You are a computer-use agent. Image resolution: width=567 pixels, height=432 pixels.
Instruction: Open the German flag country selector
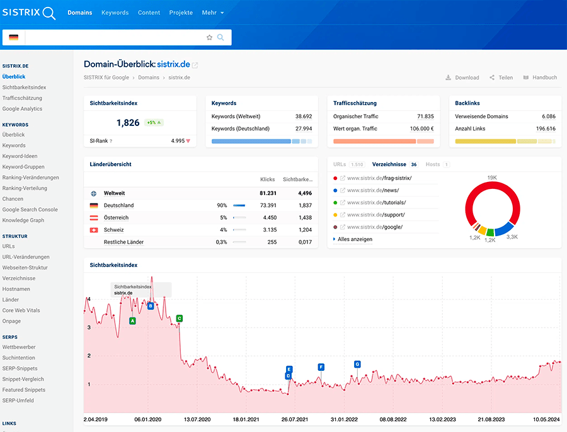pyautogui.click(x=13, y=37)
